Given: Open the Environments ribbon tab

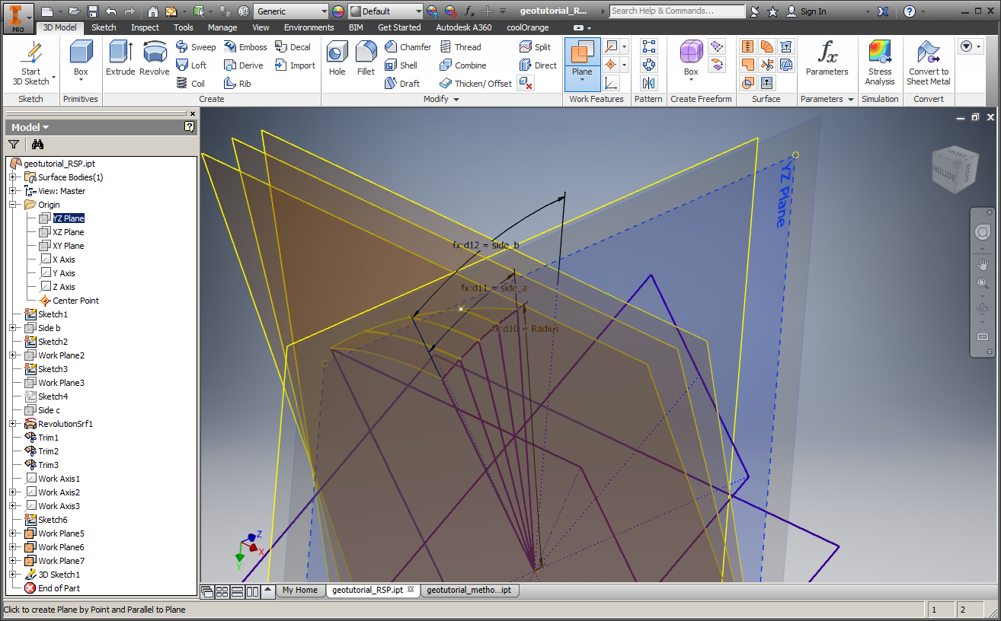Looking at the screenshot, I should [309, 27].
